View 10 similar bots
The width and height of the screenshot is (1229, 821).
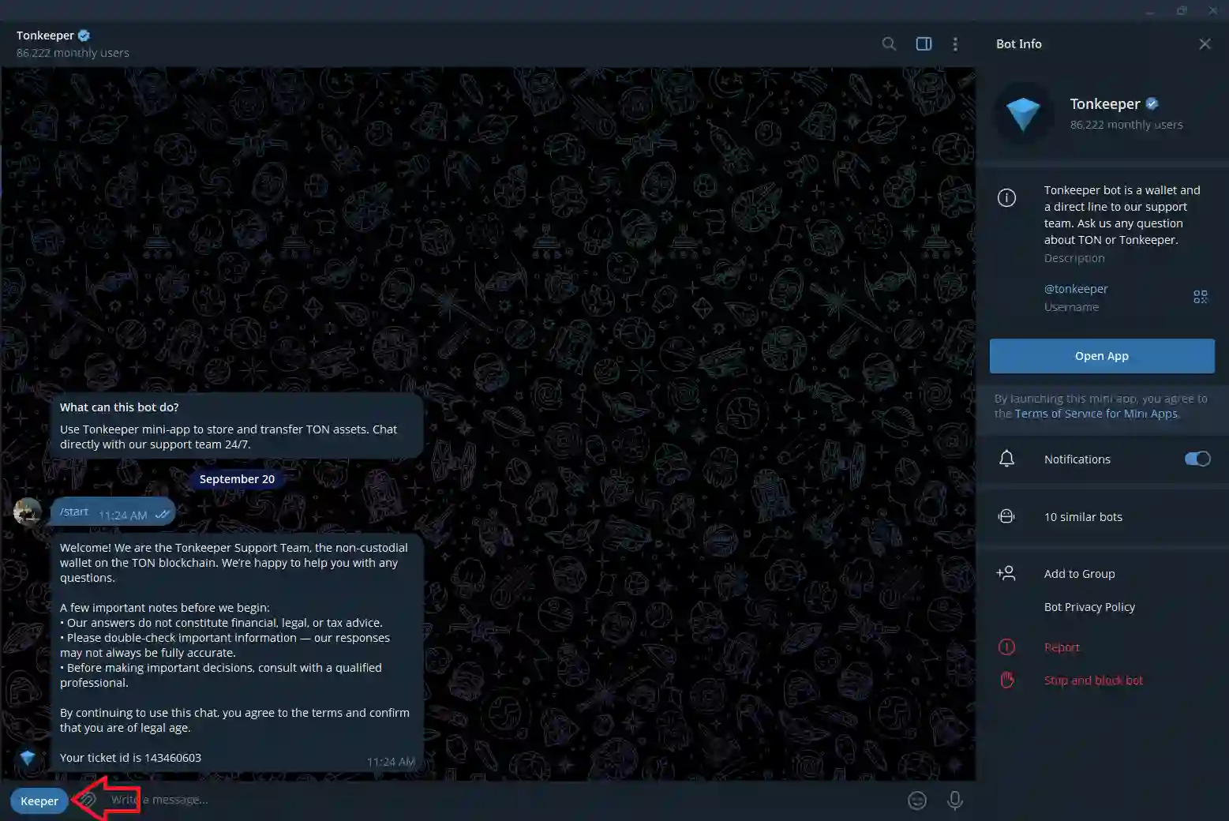[x=1083, y=517]
